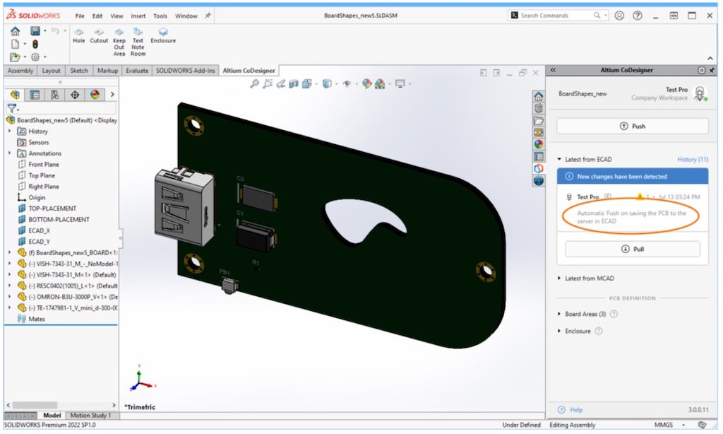Open the Enclosure tool

pyautogui.click(x=163, y=35)
